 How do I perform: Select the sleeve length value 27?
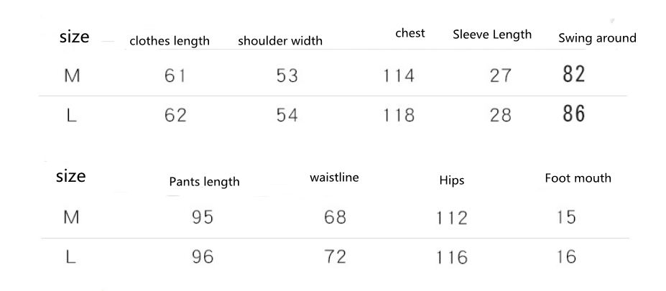pyautogui.click(x=500, y=75)
